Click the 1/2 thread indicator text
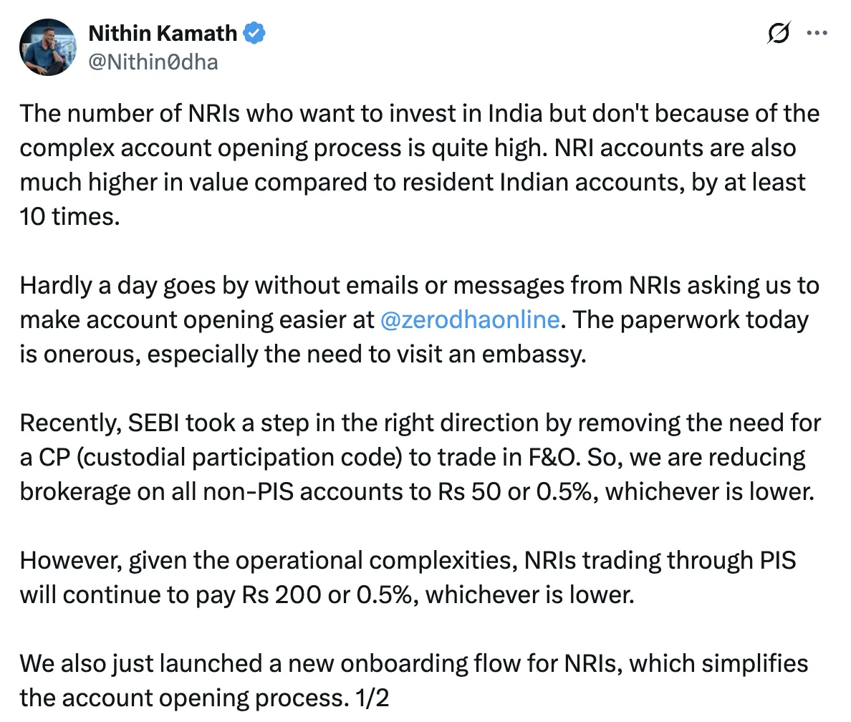851x722 pixels. tap(372, 697)
